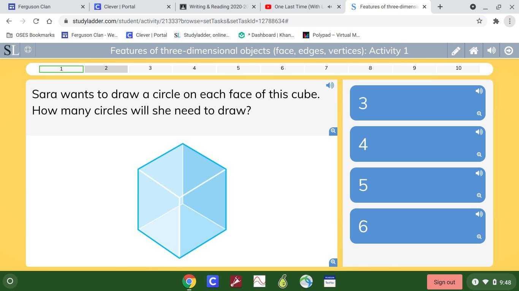Image resolution: width=519 pixels, height=291 pixels.
Task: Play audio for the question text
Action: (x=330, y=85)
